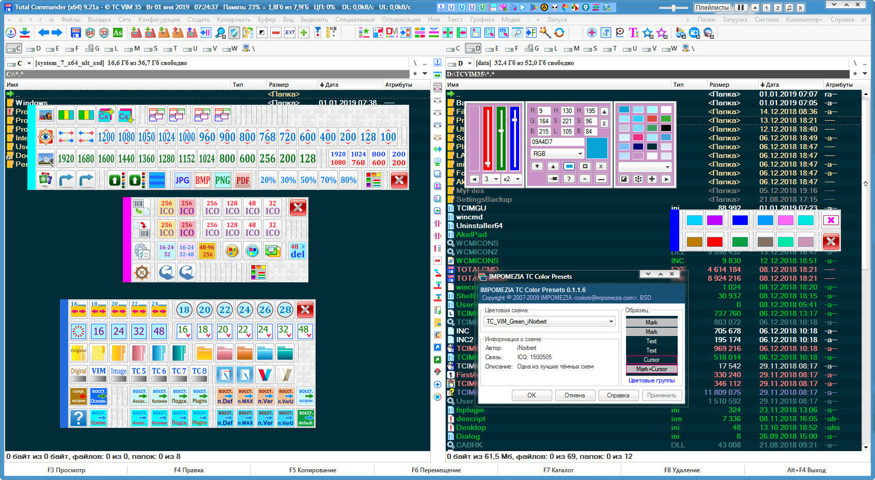The width and height of the screenshot is (875, 480).
Task: Open the RGB color model dropdown
Action: coord(557,153)
